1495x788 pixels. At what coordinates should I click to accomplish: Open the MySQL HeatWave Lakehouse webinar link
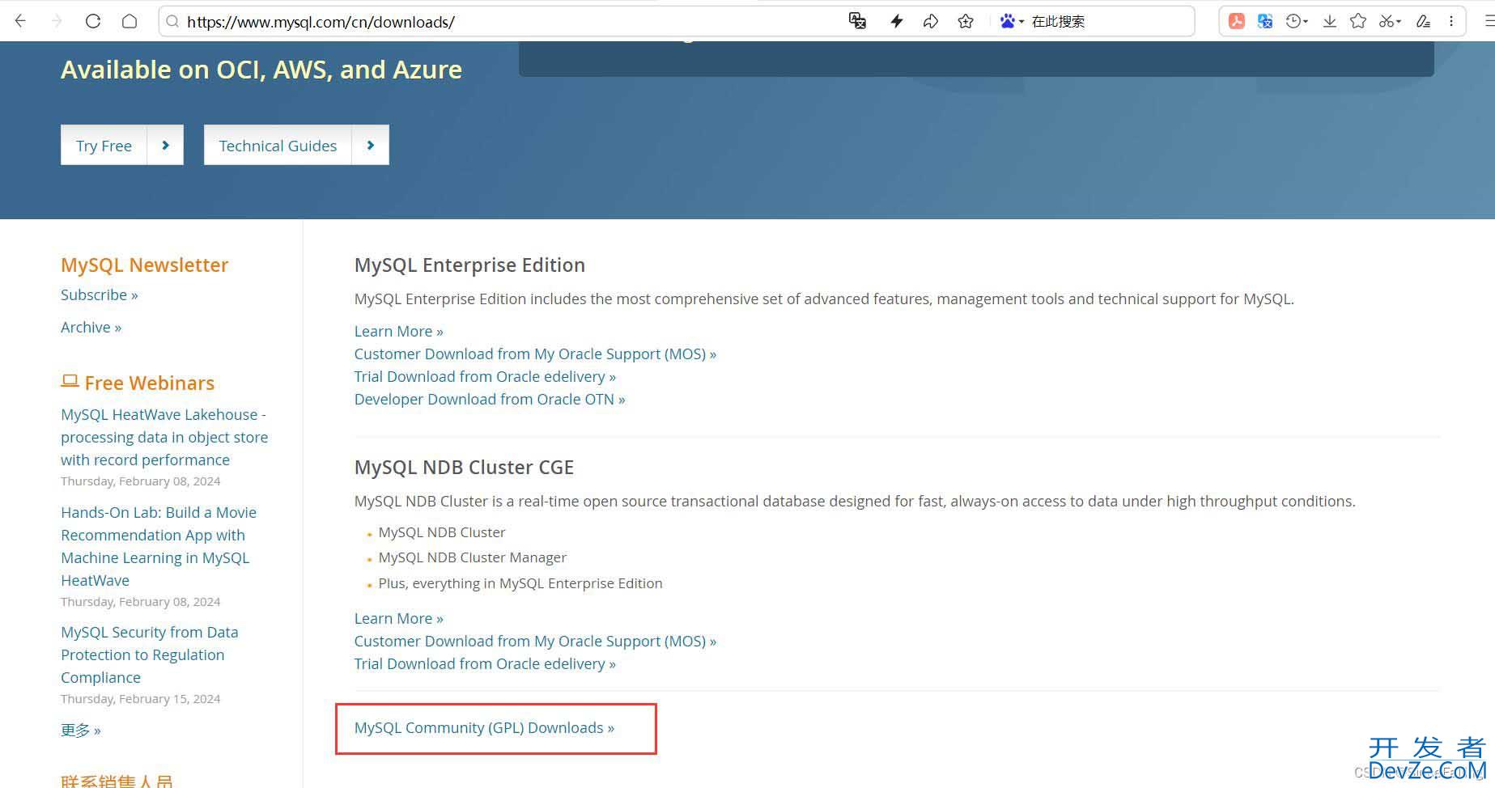coord(164,437)
